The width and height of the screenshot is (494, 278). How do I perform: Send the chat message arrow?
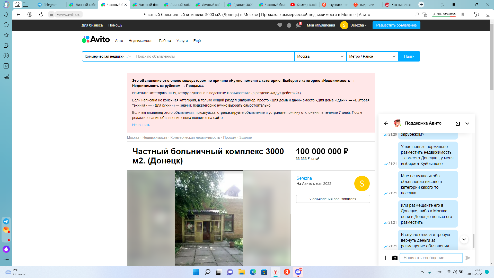[468, 258]
